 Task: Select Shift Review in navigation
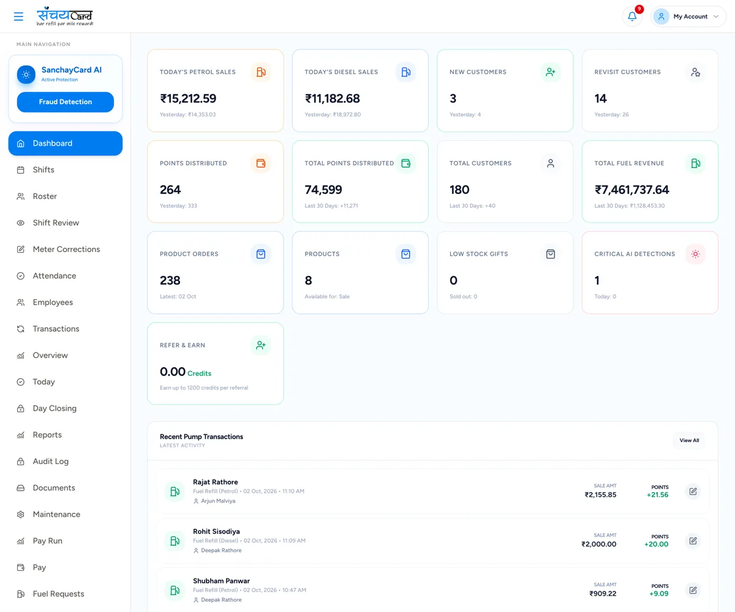pos(66,223)
